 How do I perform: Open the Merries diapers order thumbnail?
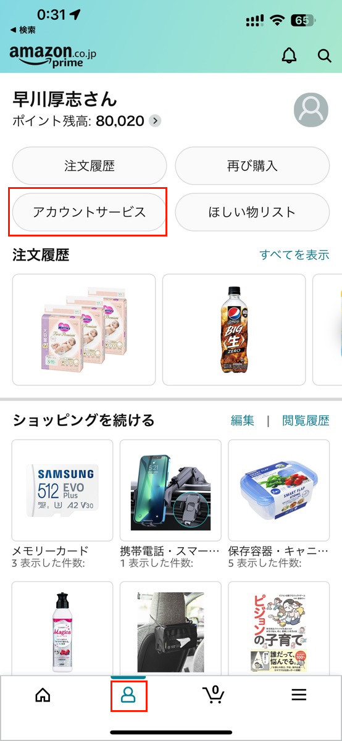[84, 330]
